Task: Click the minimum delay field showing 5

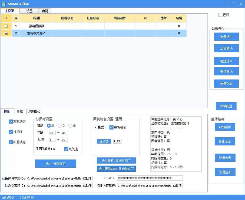Action: [x=52, y=140]
